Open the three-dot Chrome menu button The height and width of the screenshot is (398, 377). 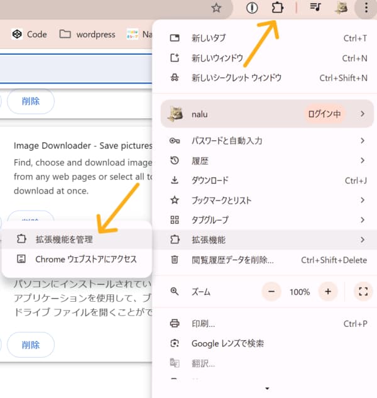(x=365, y=8)
